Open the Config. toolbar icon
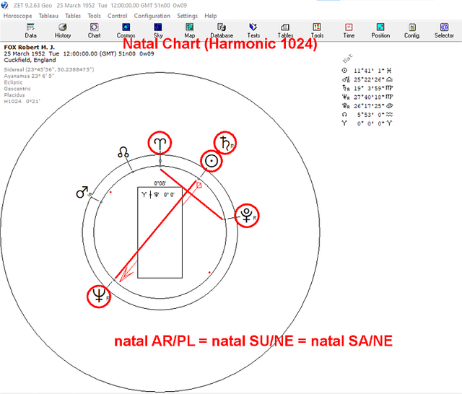The width and height of the screenshot is (462, 394). tap(412, 30)
